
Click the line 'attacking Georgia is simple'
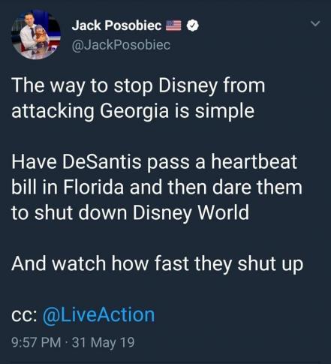(x=133, y=111)
